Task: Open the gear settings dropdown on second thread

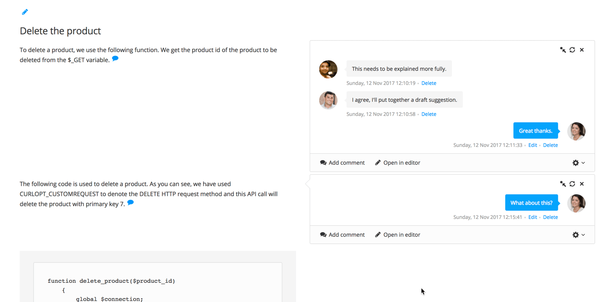Action: (576, 234)
